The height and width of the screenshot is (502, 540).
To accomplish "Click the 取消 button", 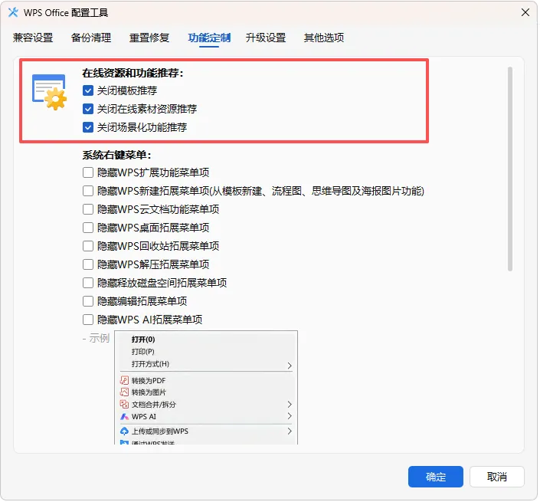I will (x=497, y=477).
